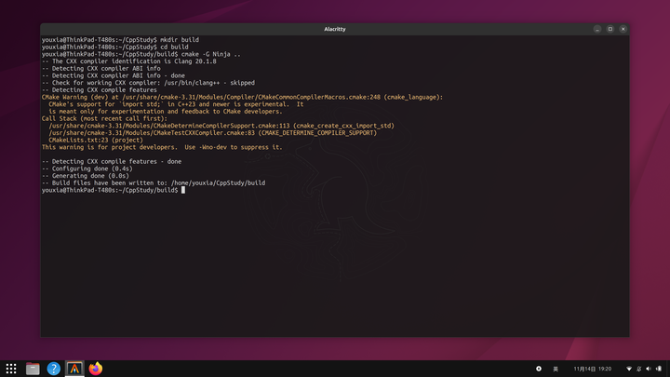The image size is (670, 377).
Task: Open the Wi-Fi network indicator
Action: point(629,369)
